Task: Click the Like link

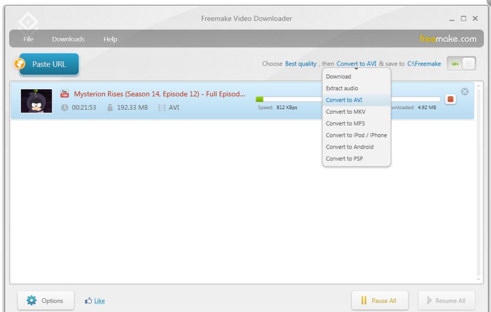Action: [99, 301]
